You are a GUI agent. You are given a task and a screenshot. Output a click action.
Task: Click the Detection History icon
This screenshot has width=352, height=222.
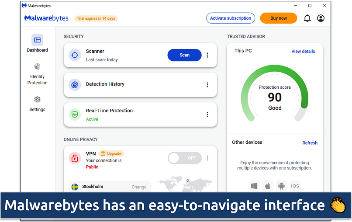pos(75,85)
